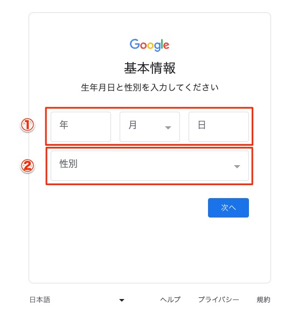Click the 性別 dropdown arrow icon
305x326 pixels.
[x=237, y=166]
